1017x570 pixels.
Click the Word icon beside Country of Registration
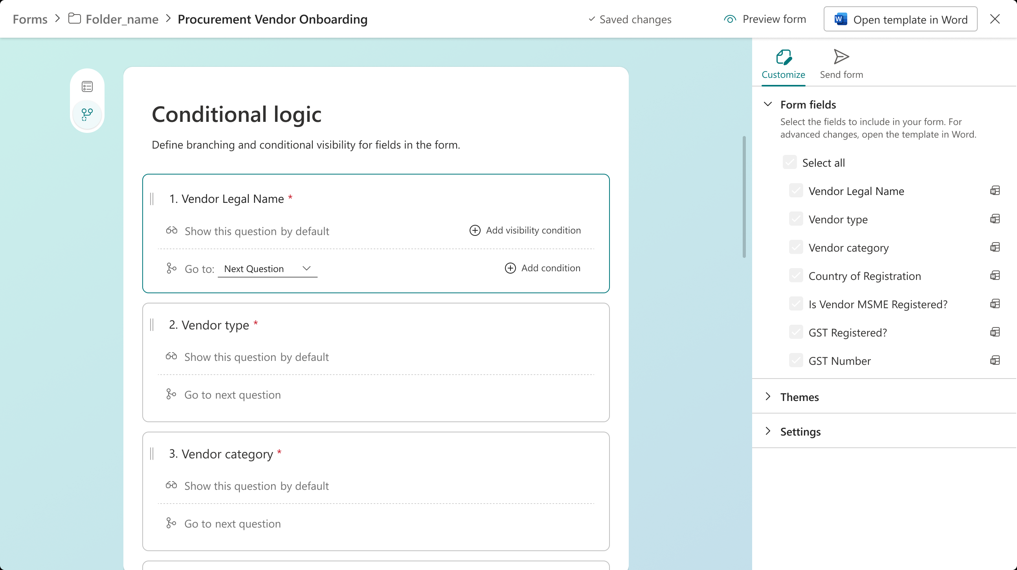(x=995, y=276)
